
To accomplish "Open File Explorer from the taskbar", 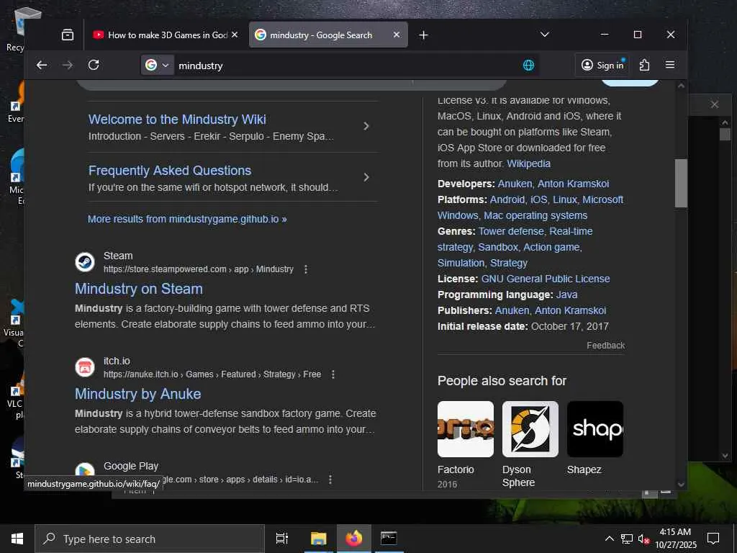I will coord(318,539).
